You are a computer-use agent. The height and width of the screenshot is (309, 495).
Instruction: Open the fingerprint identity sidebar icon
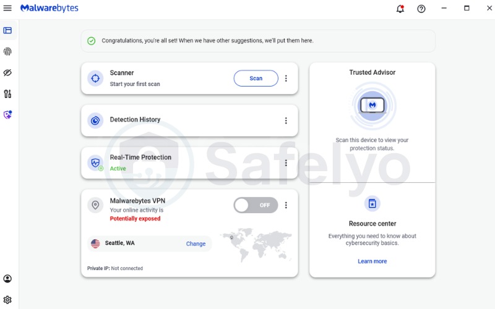[x=7, y=51]
